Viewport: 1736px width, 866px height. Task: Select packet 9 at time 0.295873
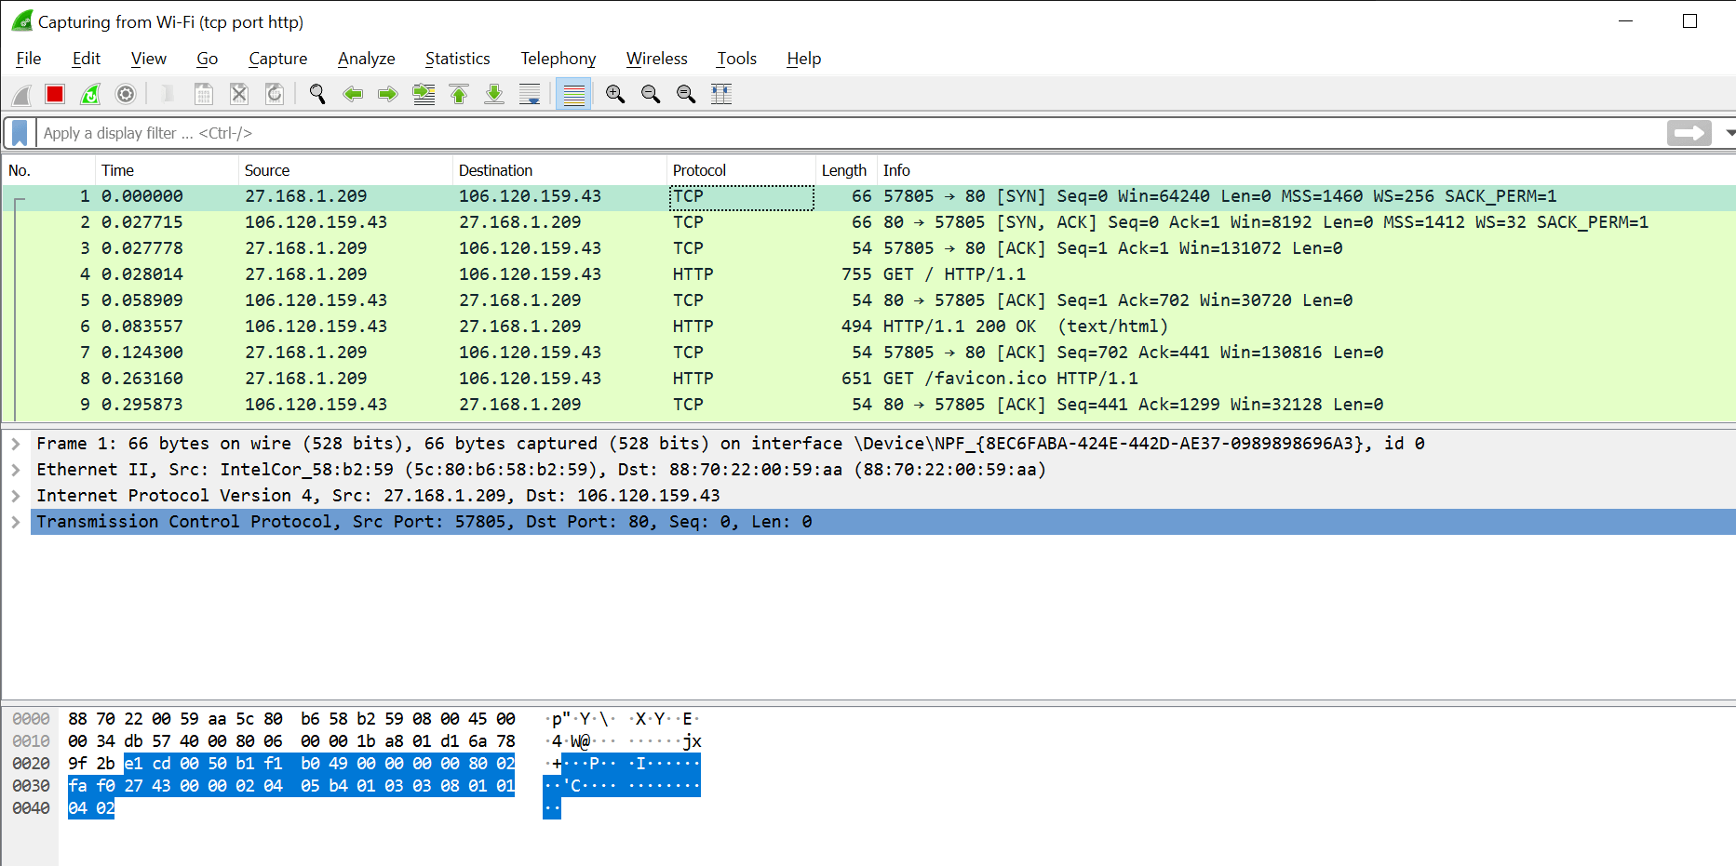(x=868, y=405)
